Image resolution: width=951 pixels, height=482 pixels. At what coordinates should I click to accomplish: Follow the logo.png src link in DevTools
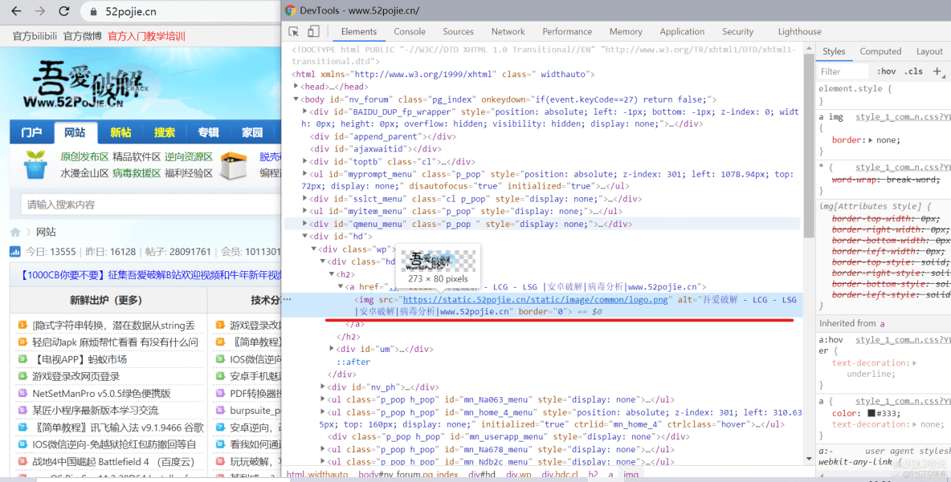coord(535,299)
